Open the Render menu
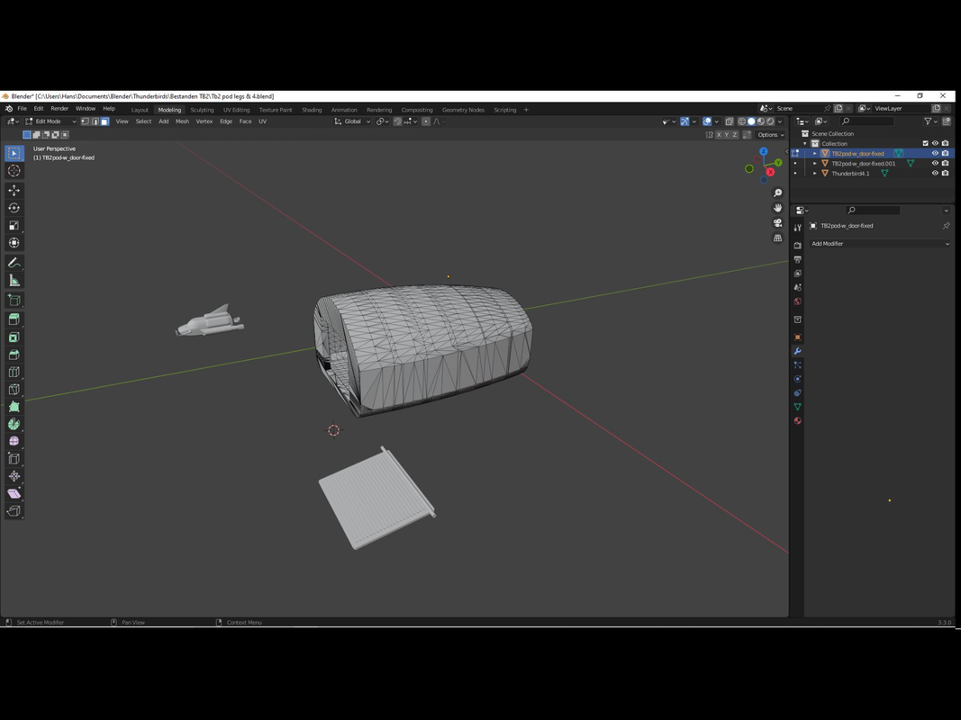The width and height of the screenshot is (961, 720). click(59, 108)
